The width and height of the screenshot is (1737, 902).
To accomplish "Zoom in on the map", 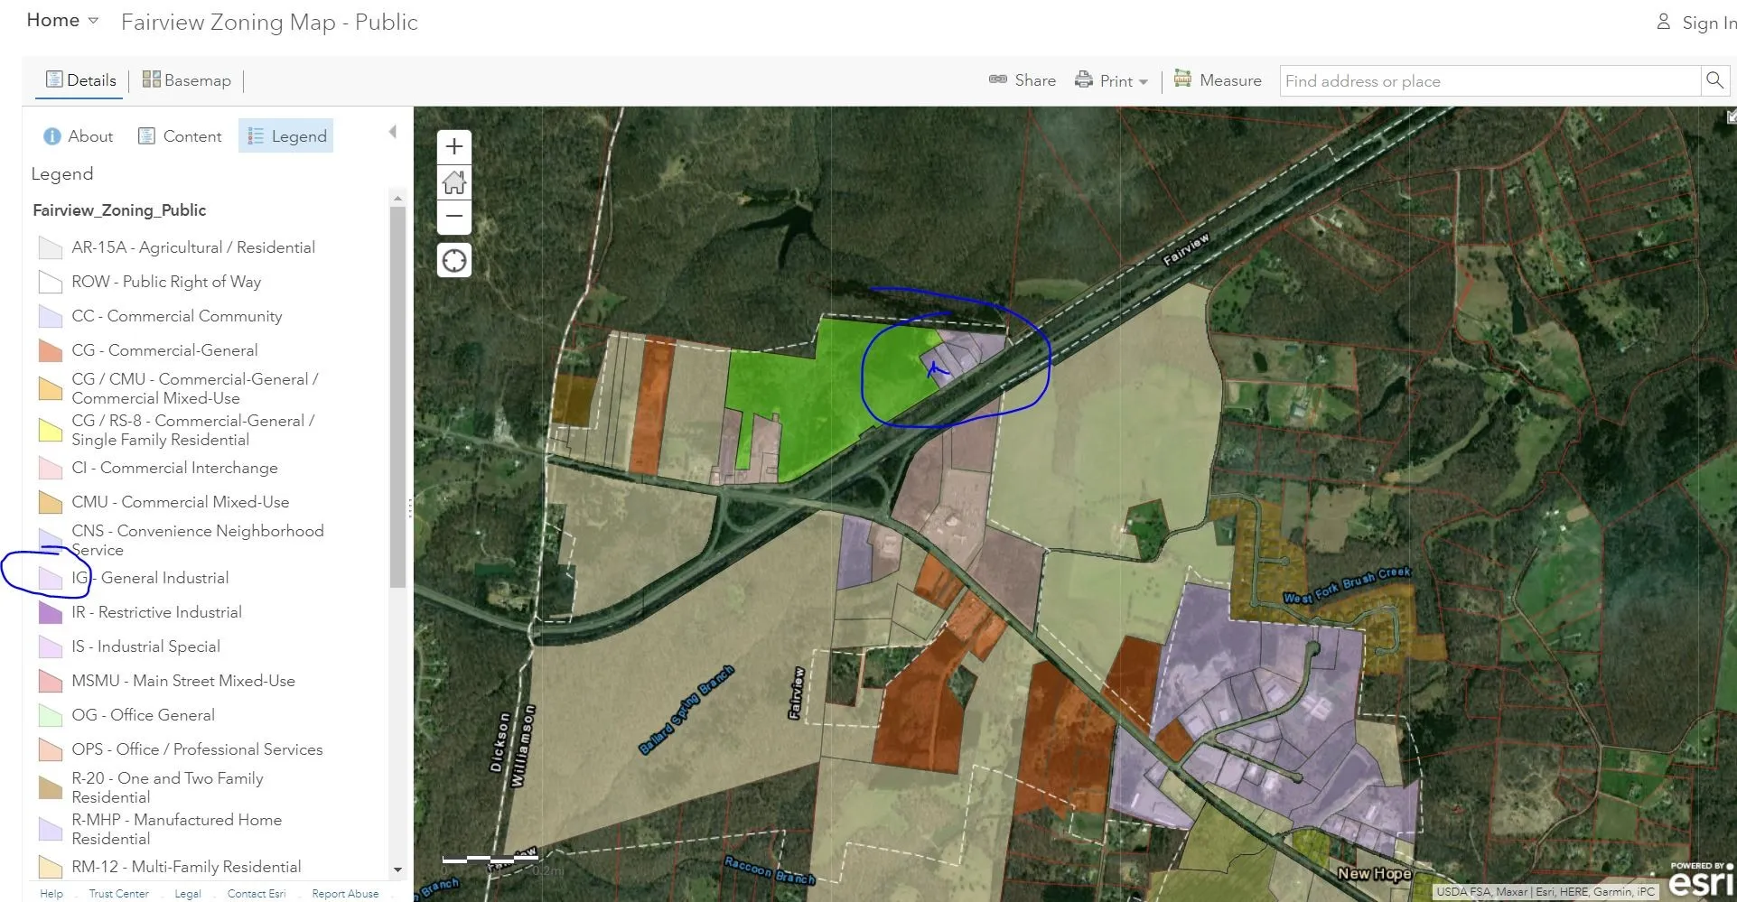I will pos(454,146).
